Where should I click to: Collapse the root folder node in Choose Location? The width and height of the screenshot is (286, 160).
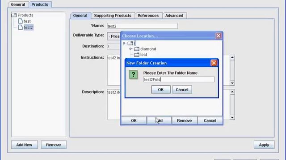(x=124, y=44)
